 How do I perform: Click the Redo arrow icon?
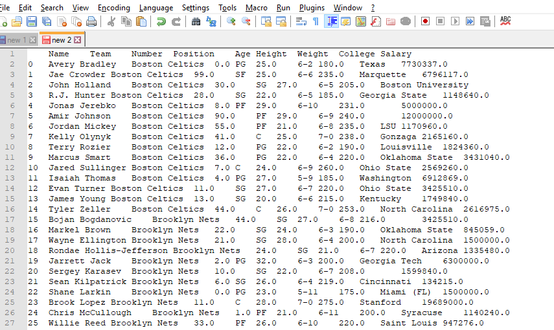[176, 21]
